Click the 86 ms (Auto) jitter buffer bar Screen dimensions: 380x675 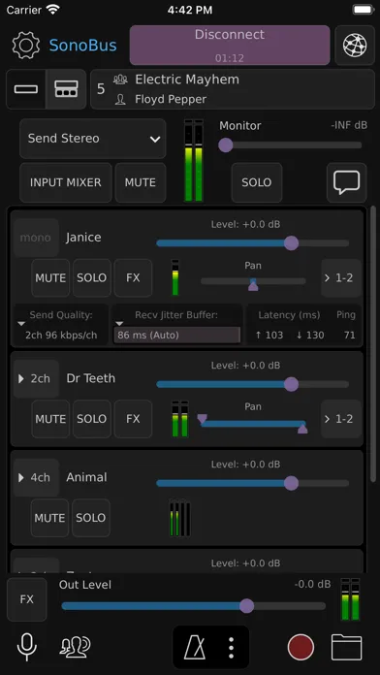pyautogui.click(x=176, y=335)
